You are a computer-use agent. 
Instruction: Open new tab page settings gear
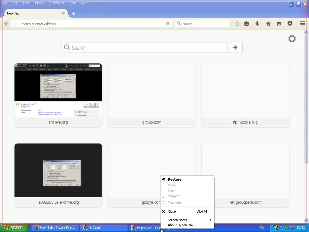[292, 39]
